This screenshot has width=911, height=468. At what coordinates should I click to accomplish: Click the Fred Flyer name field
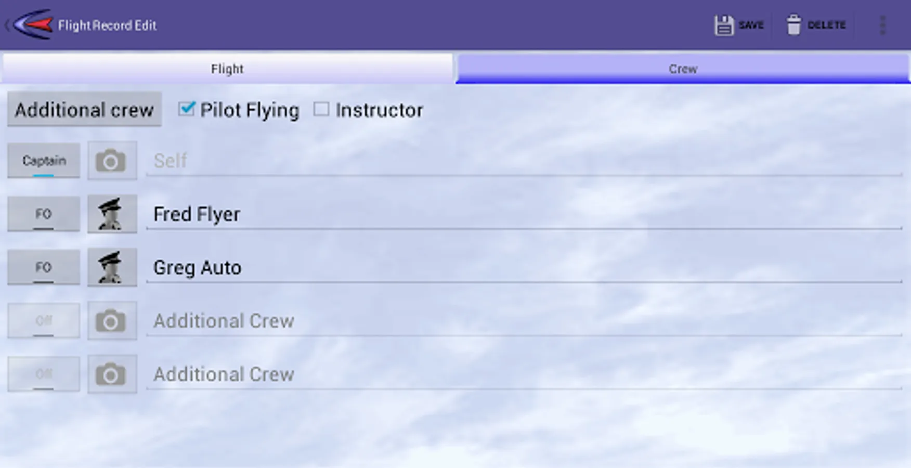(520, 214)
